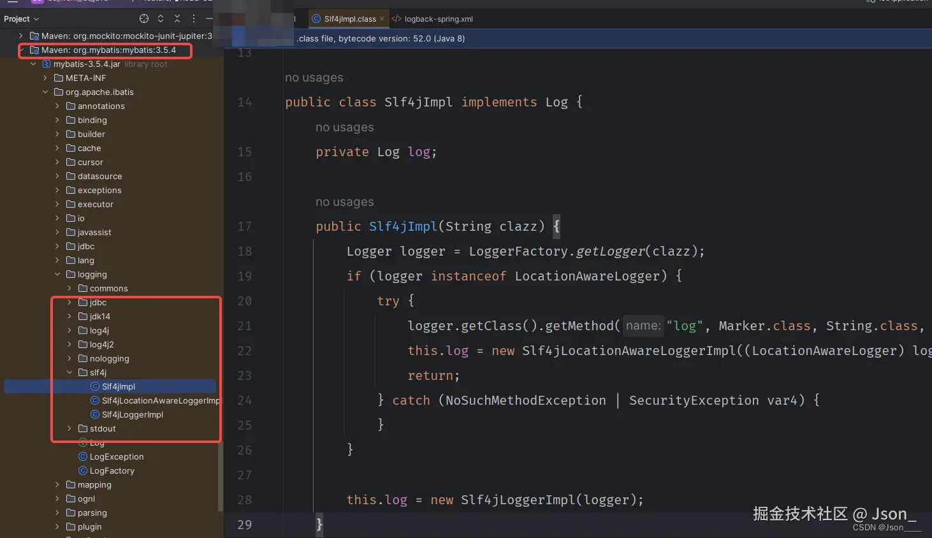Click the folder icon of commons

pos(83,288)
